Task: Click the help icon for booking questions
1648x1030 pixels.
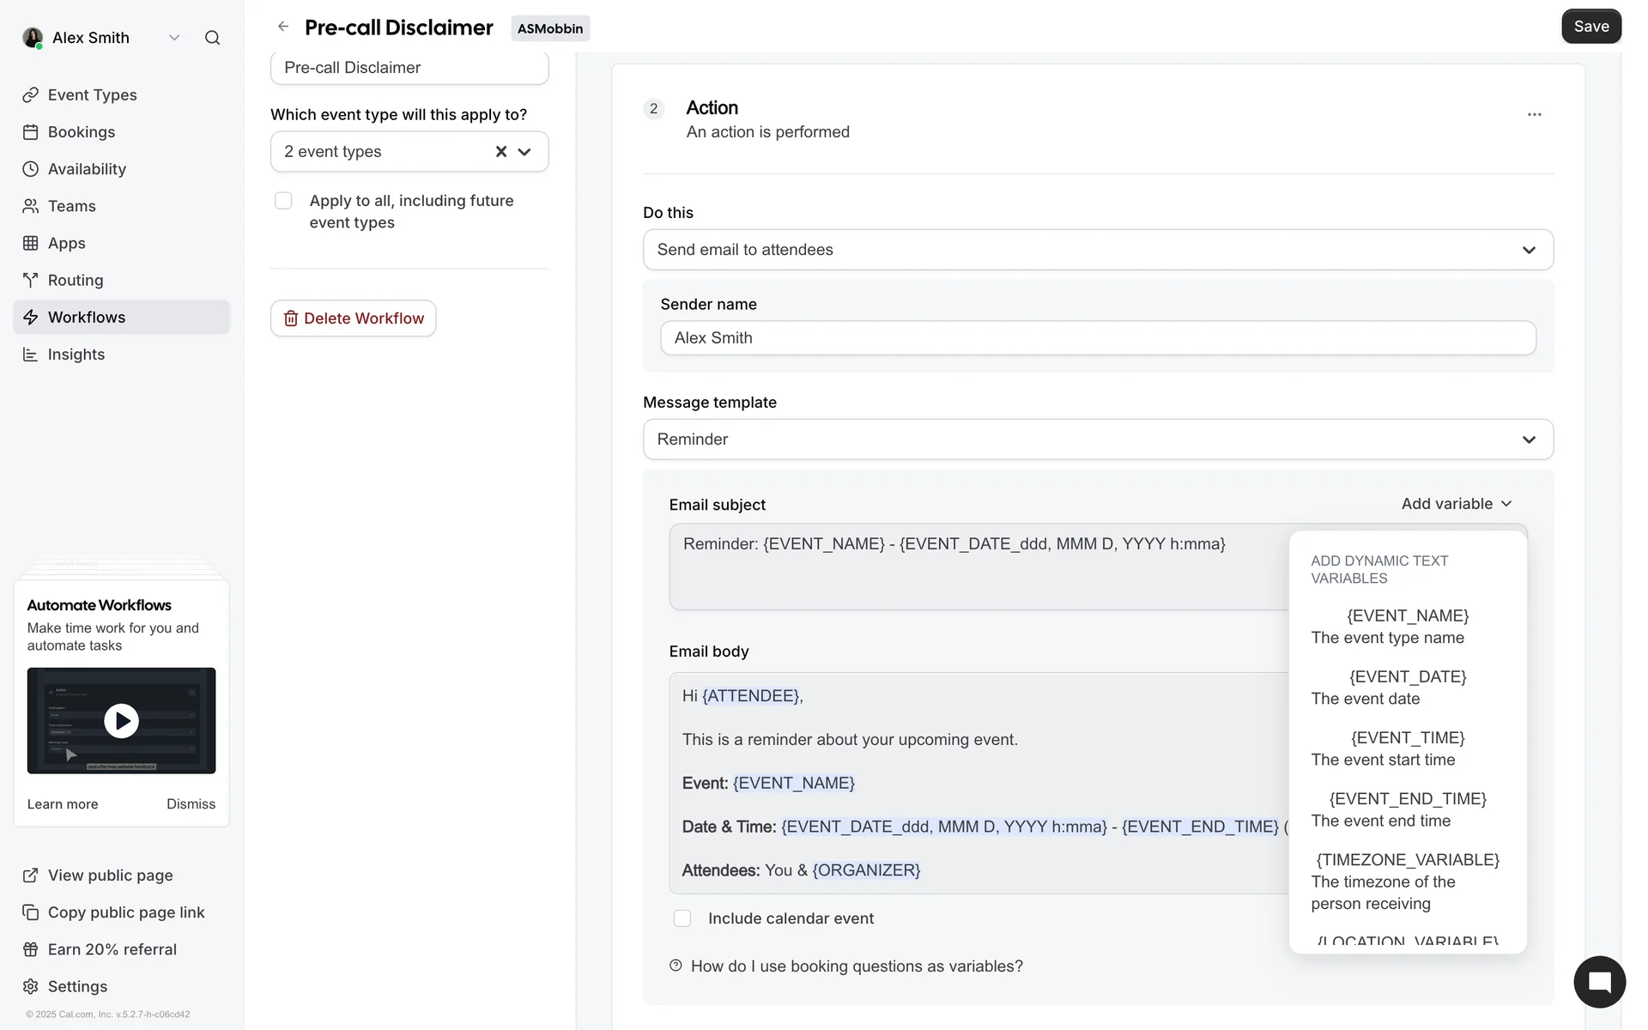Action: [676, 966]
